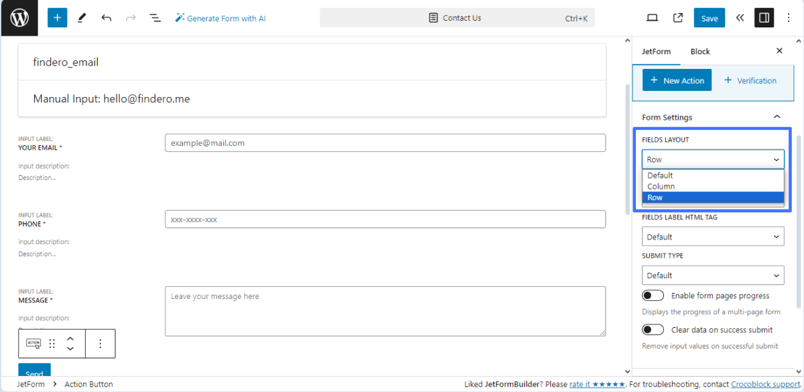Viewport: 804px width, 392px height.
Task: Click the view post external link icon
Action: click(x=677, y=17)
